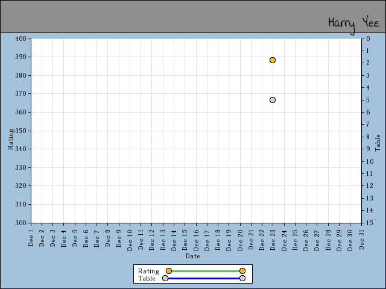Click the 400 value on Rating axis

point(21,39)
